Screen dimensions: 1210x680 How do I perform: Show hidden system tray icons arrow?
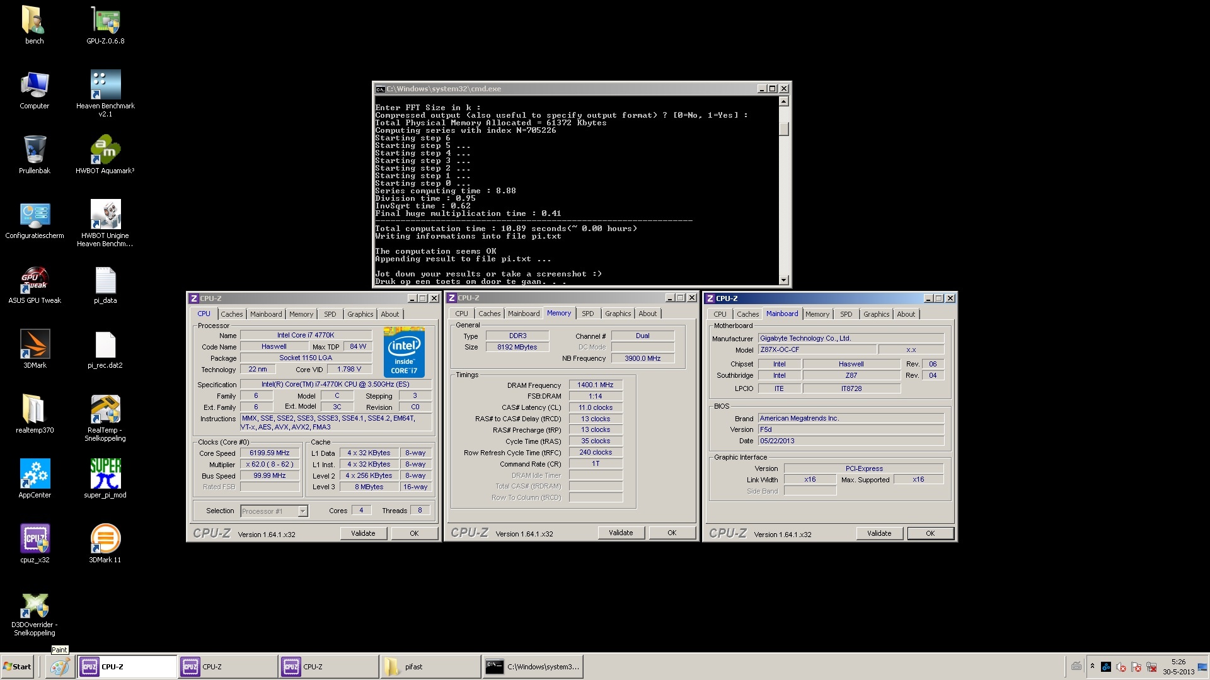[1092, 666]
